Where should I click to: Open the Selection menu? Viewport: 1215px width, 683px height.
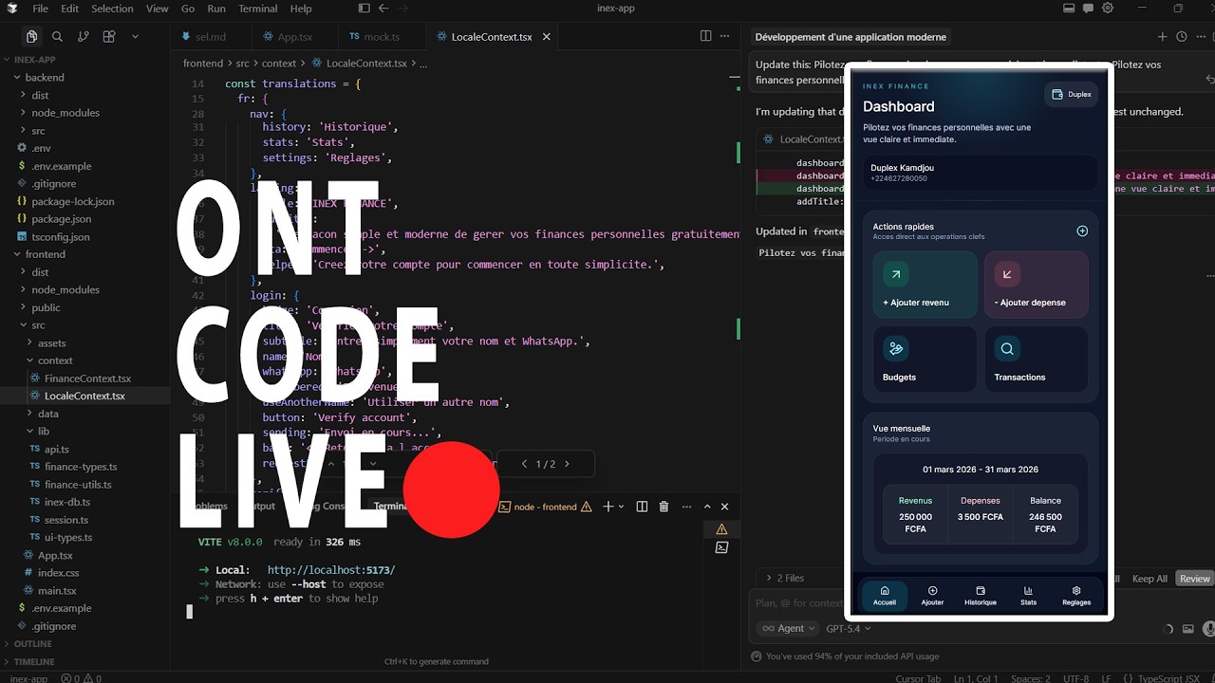point(112,9)
